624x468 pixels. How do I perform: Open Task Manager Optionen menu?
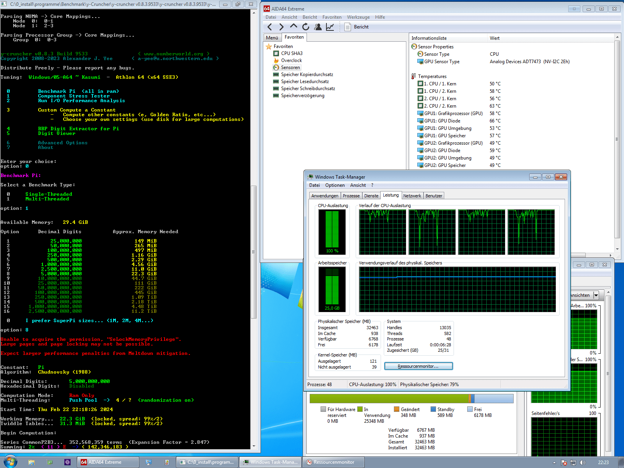coord(335,185)
